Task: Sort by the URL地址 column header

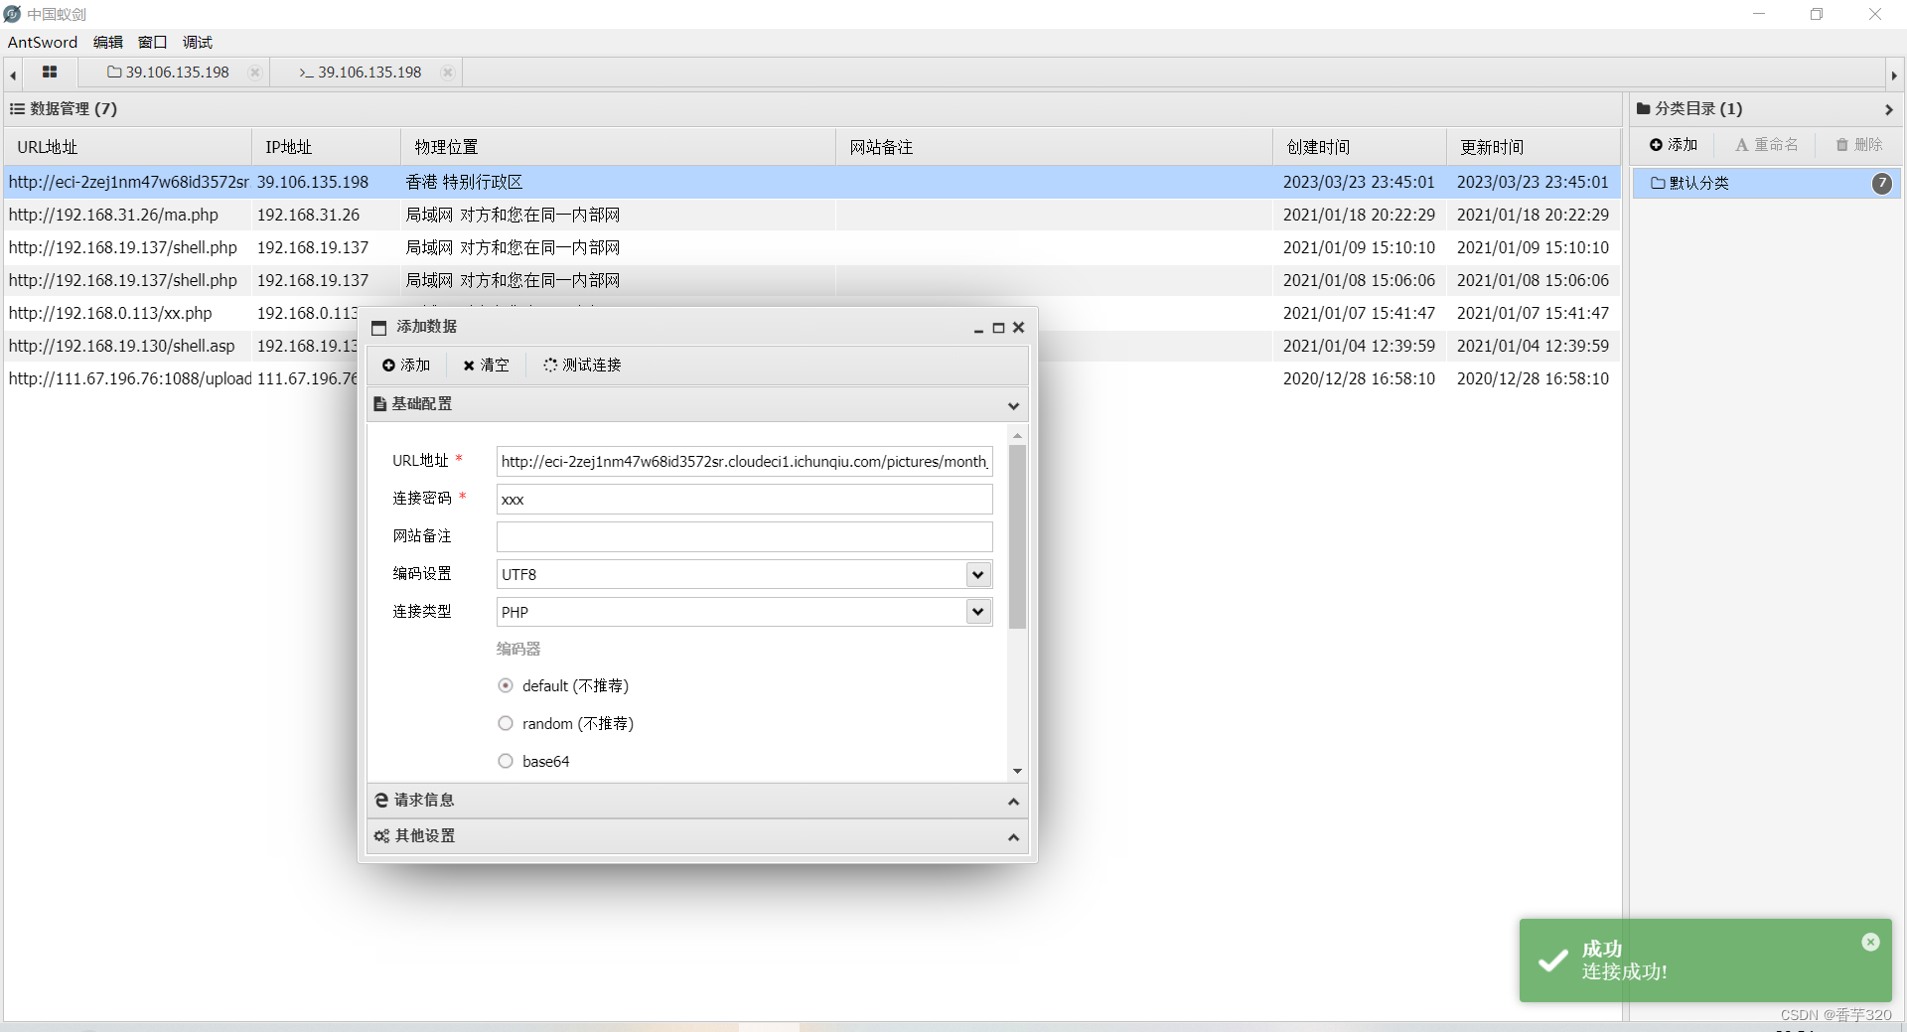Action: pos(127,147)
